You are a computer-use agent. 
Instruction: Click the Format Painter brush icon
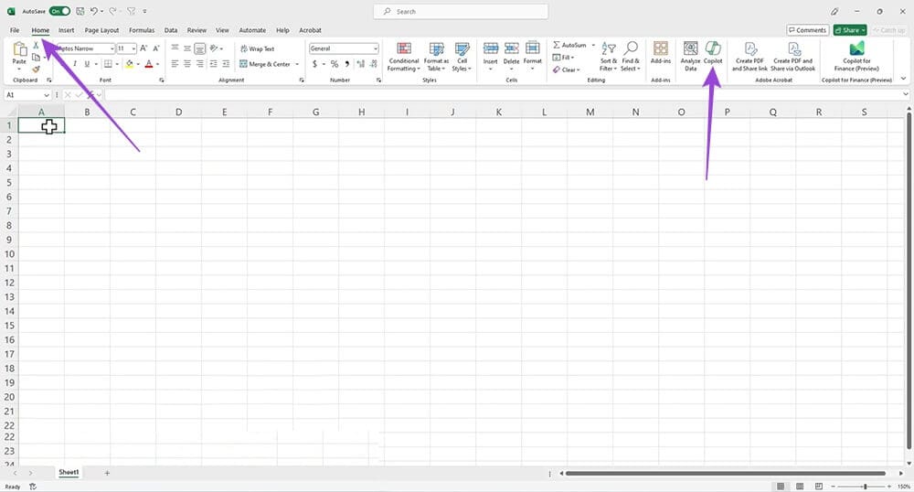(37, 70)
